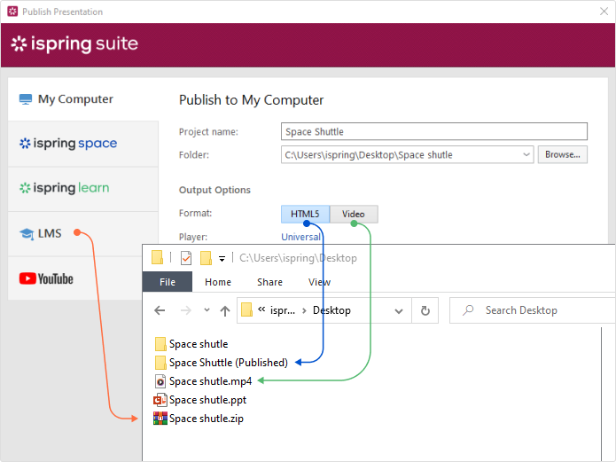
Task: Open the iSpring Space publishing tab
Action: (83, 144)
